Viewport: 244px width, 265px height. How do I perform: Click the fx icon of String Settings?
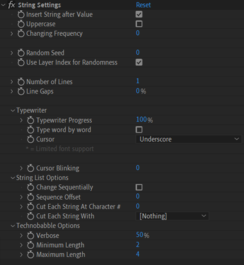click(x=12, y=5)
